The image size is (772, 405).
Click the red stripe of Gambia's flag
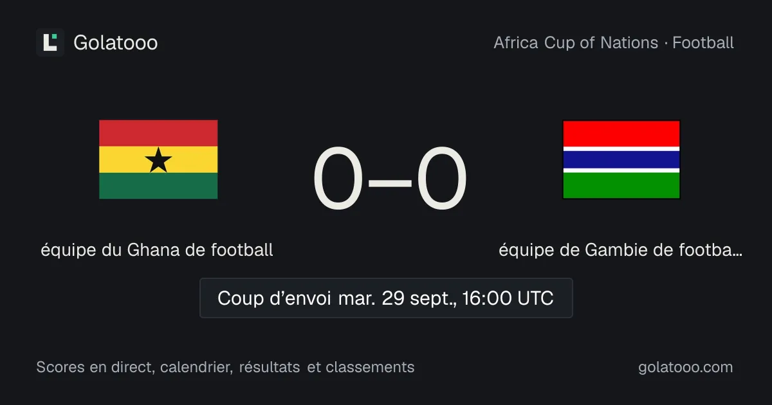pos(621,134)
